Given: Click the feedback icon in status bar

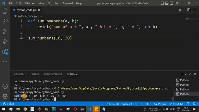Looking at the screenshot, I should tap(188, 104).
